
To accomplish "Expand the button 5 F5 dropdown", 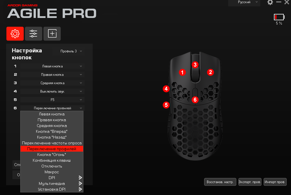I will pos(52,100).
